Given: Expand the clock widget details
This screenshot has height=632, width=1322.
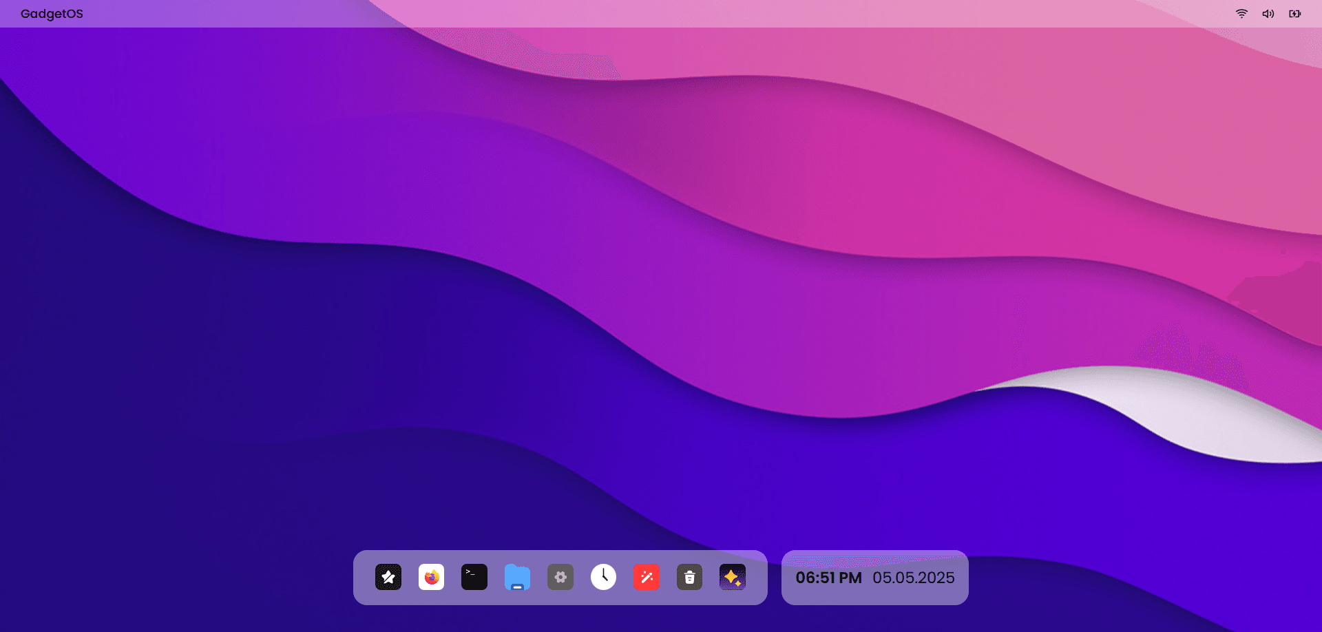Looking at the screenshot, I should click(874, 578).
